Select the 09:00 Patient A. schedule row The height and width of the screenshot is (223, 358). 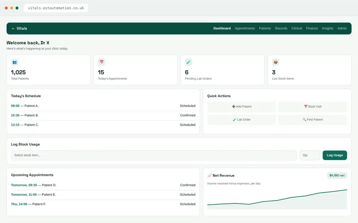coord(103,106)
